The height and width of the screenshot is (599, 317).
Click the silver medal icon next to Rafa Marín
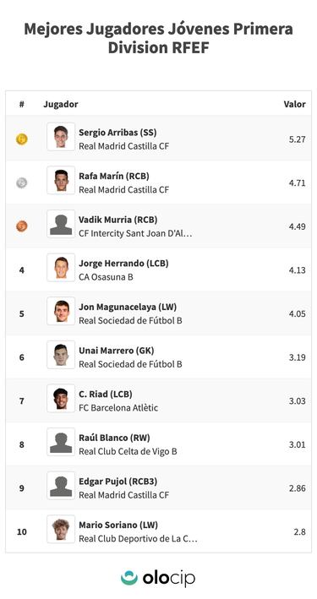(22, 183)
